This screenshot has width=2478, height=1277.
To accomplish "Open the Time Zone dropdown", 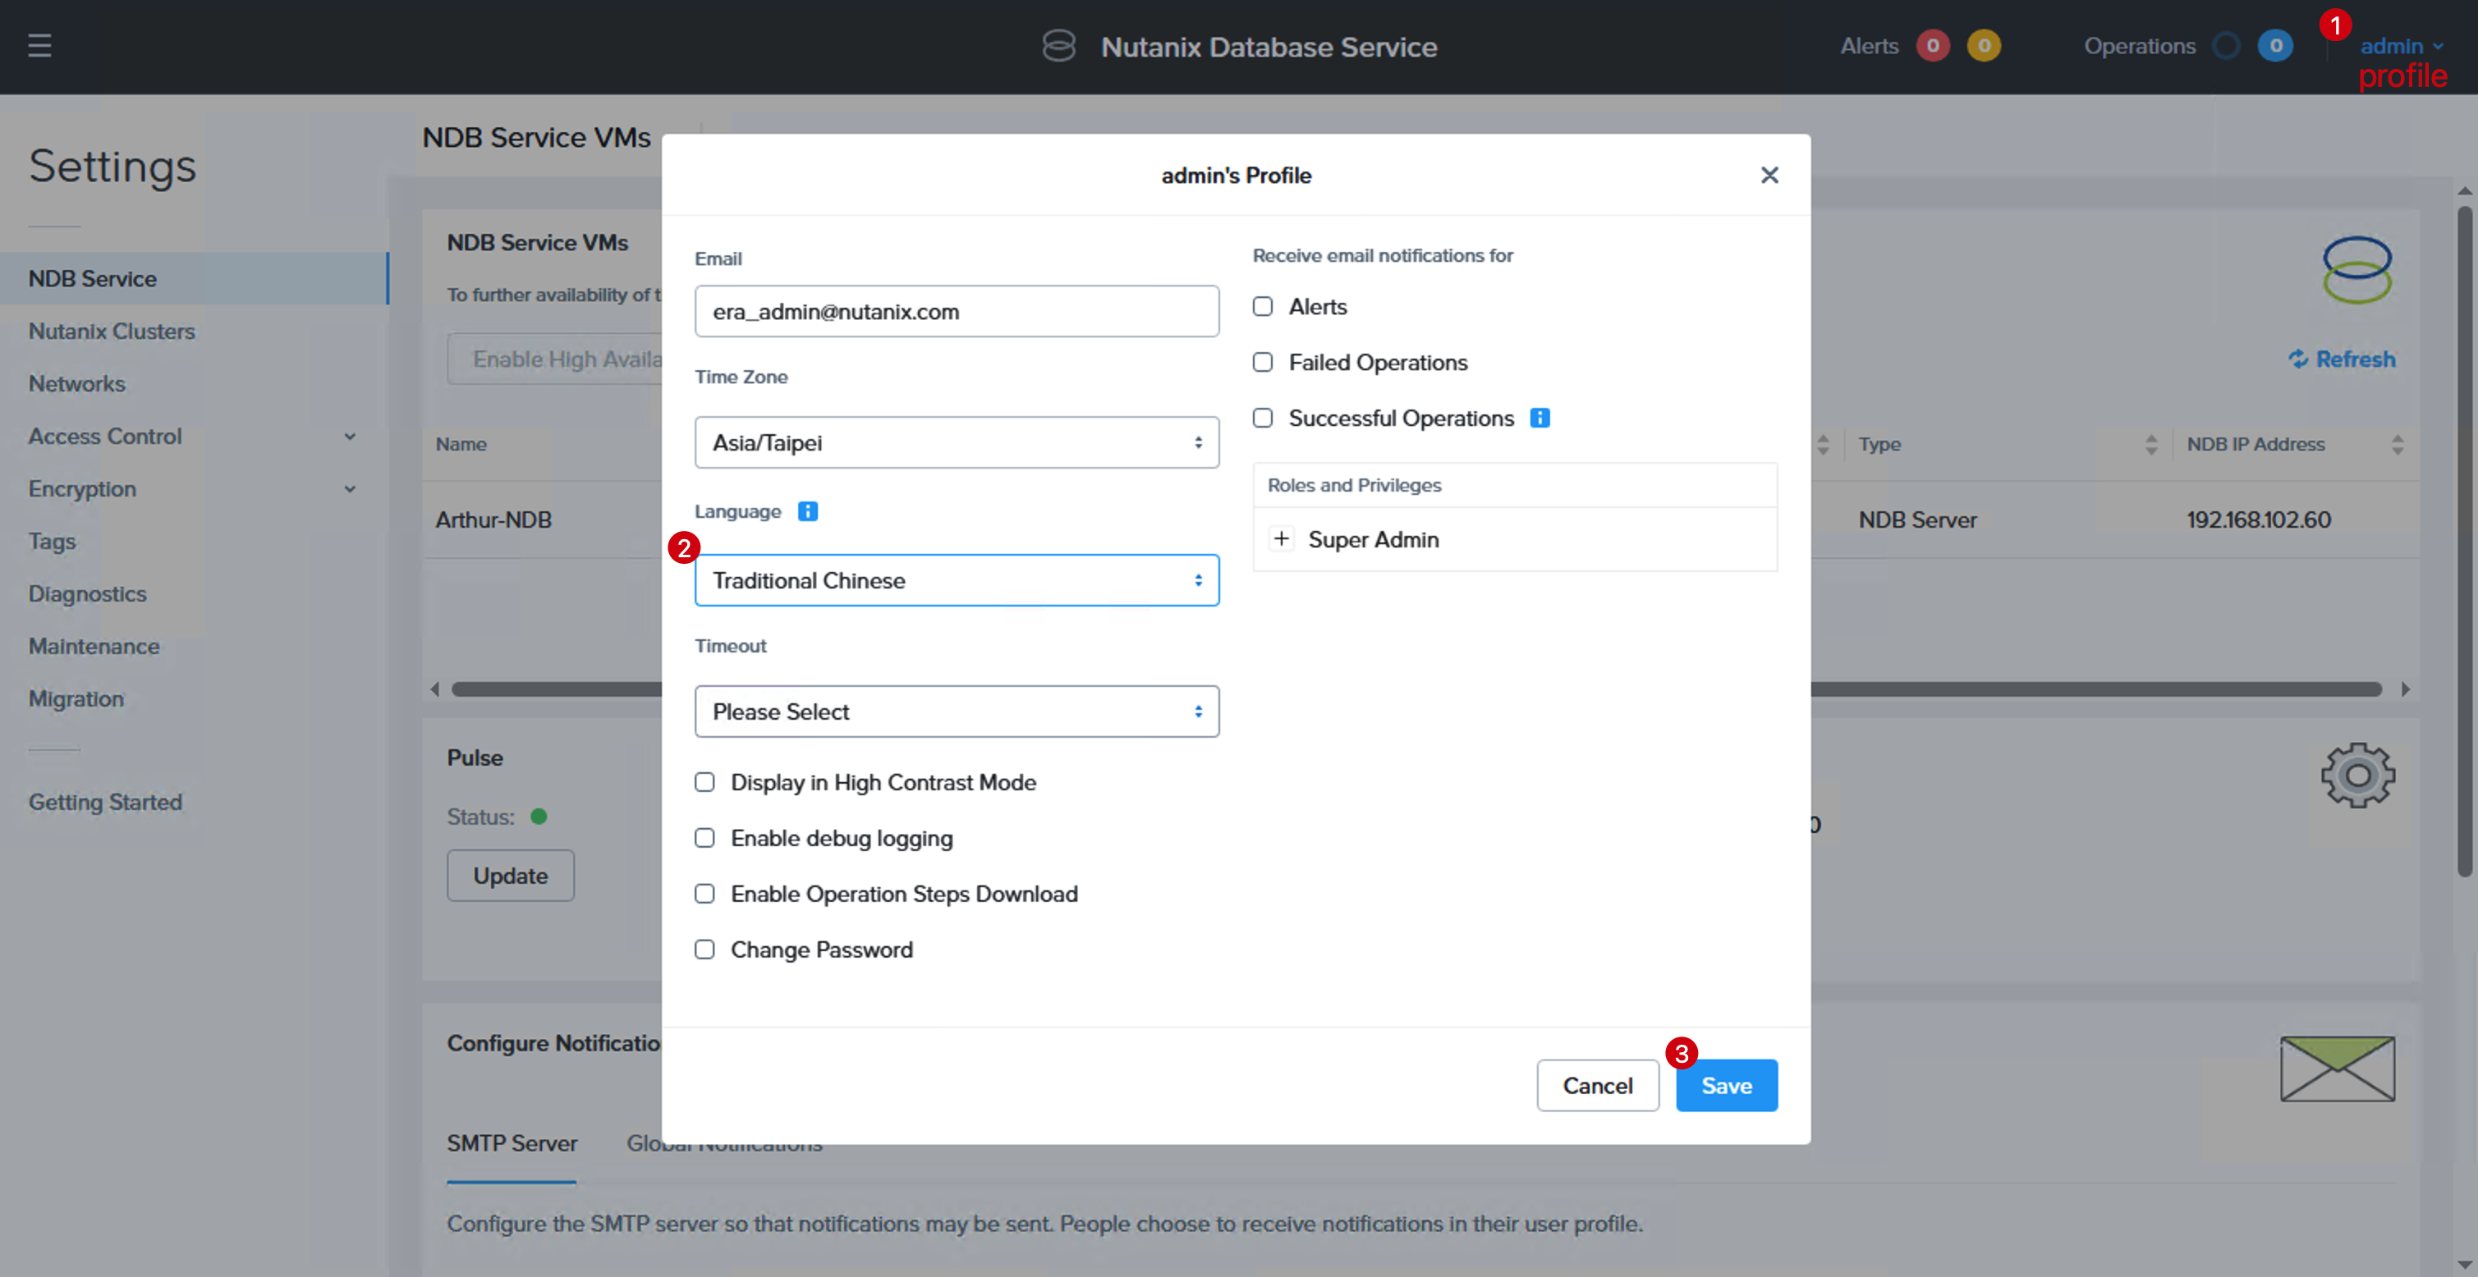I will point(957,443).
